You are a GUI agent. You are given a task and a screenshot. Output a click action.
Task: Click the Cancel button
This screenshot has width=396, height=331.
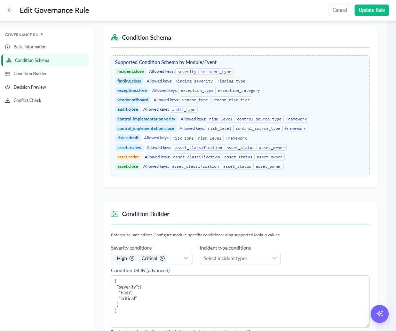(339, 10)
